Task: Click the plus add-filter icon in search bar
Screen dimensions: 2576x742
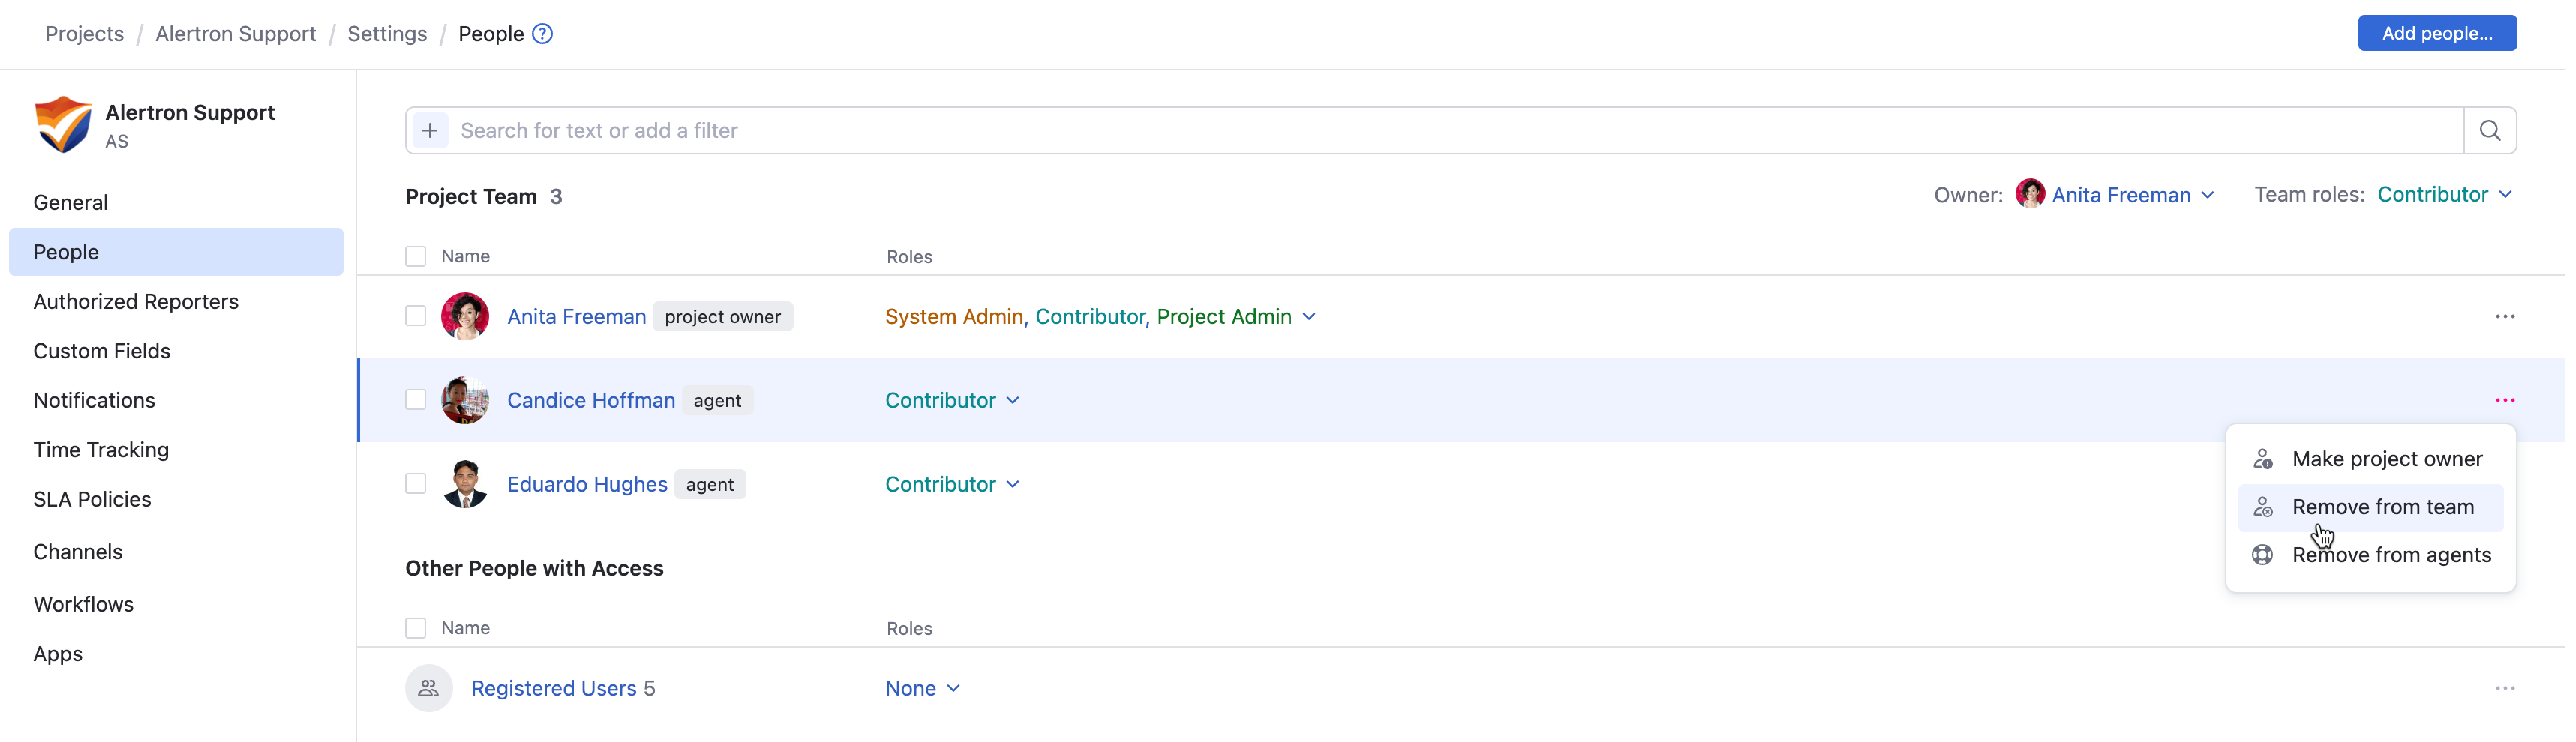Action: (x=430, y=131)
